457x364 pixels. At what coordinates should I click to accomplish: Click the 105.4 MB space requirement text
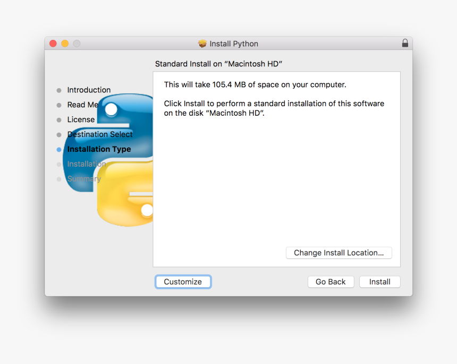click(255, 85)
